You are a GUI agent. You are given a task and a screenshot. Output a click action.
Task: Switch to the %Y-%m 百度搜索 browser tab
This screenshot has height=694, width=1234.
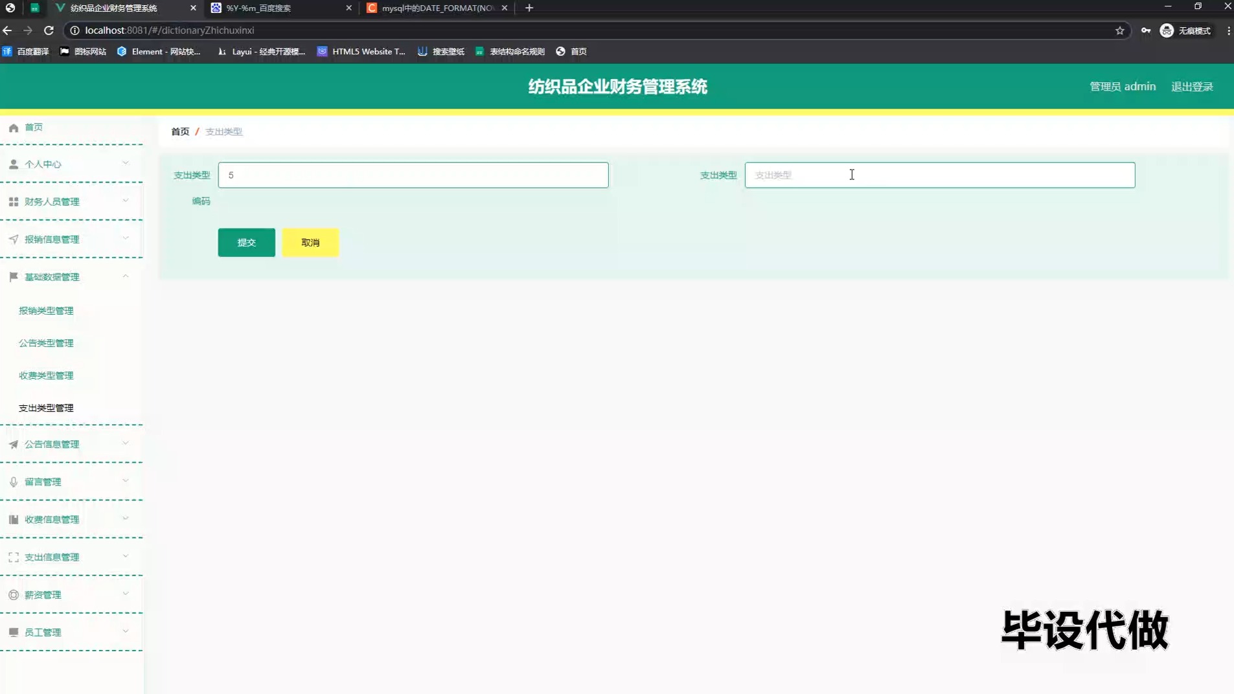(281, 8)
